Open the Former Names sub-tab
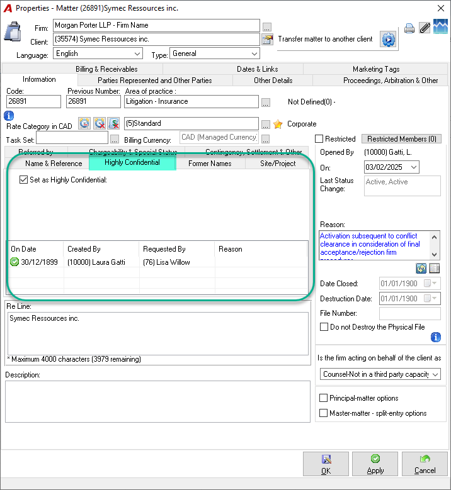 click(x=210, y=164)
